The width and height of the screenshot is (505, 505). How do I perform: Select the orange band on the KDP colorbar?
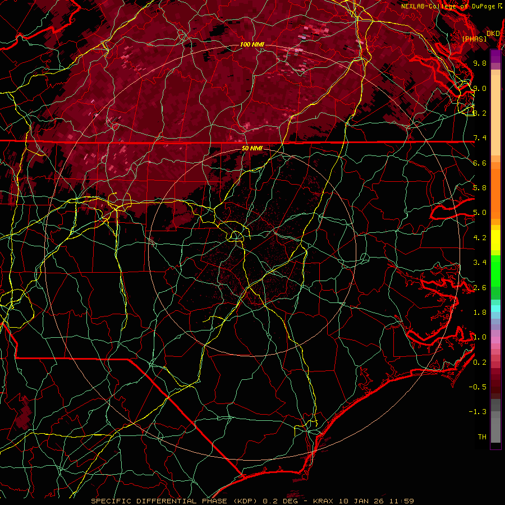[495, 193]
